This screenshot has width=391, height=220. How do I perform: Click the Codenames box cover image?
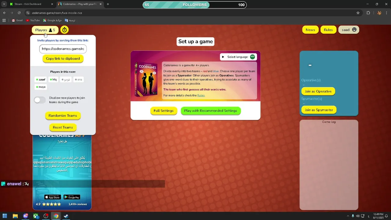coord(146,79)
